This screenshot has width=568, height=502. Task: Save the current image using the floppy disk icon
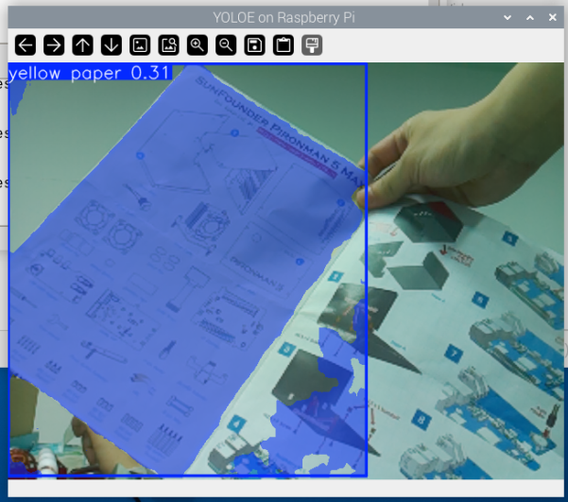coord(254,45)
